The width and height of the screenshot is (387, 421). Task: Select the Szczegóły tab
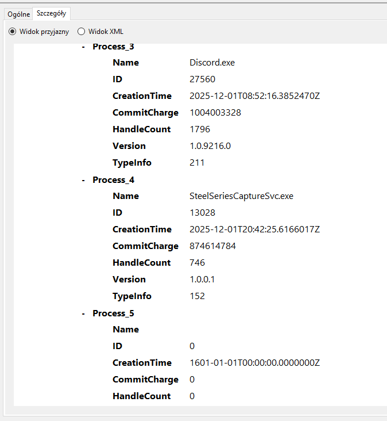[51, 13]
